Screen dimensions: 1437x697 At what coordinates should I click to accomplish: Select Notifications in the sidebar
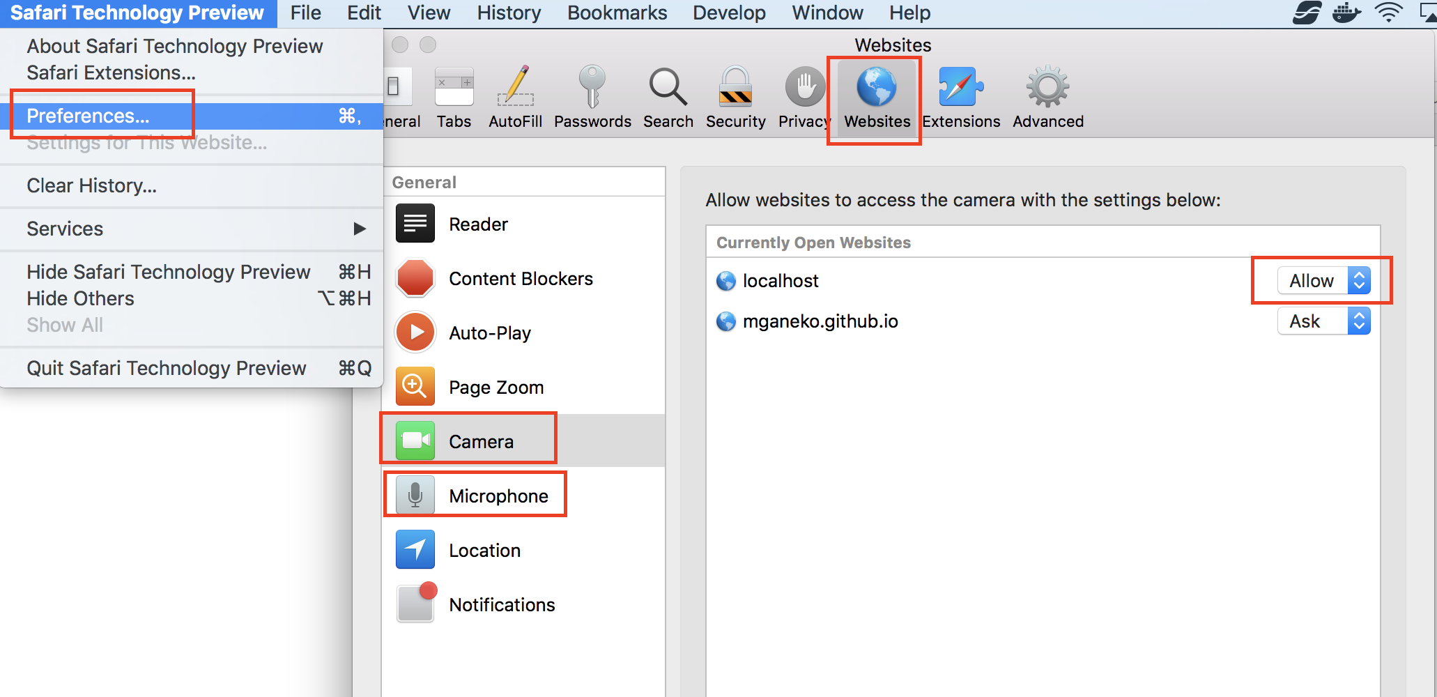click(523, 604)
